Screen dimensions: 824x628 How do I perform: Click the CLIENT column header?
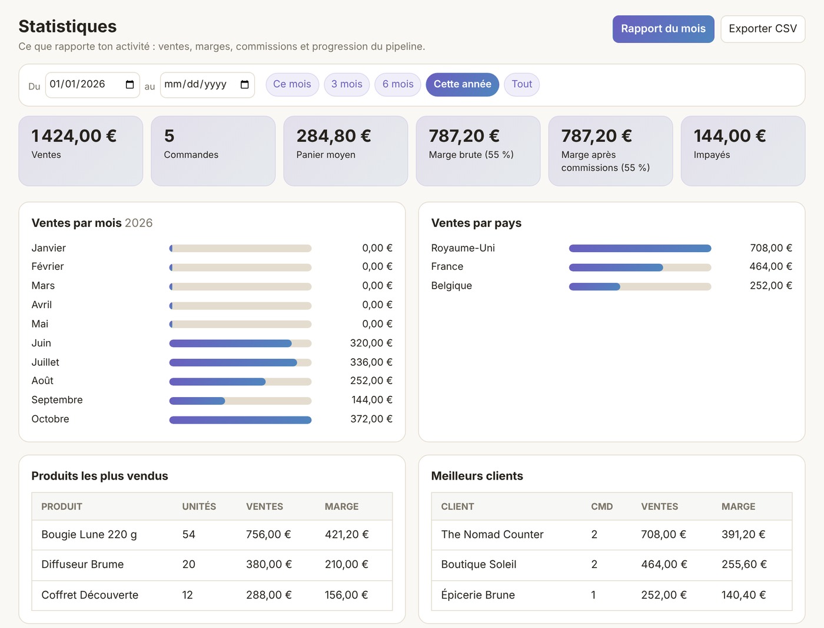point(457,507)
